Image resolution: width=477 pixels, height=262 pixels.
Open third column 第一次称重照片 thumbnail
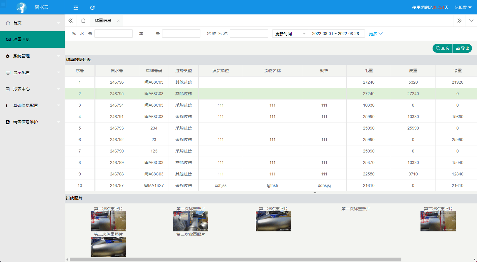click(x=273, y=221)
